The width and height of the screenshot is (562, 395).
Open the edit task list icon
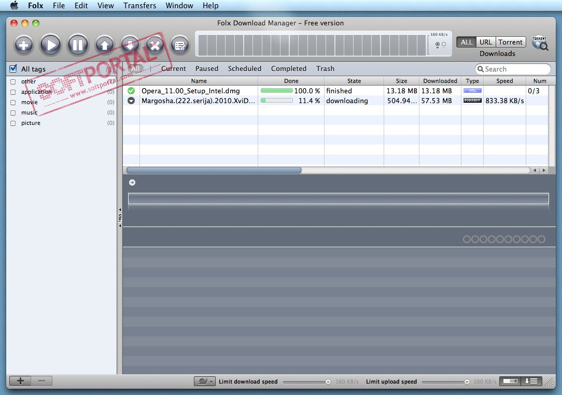point(180,45)
